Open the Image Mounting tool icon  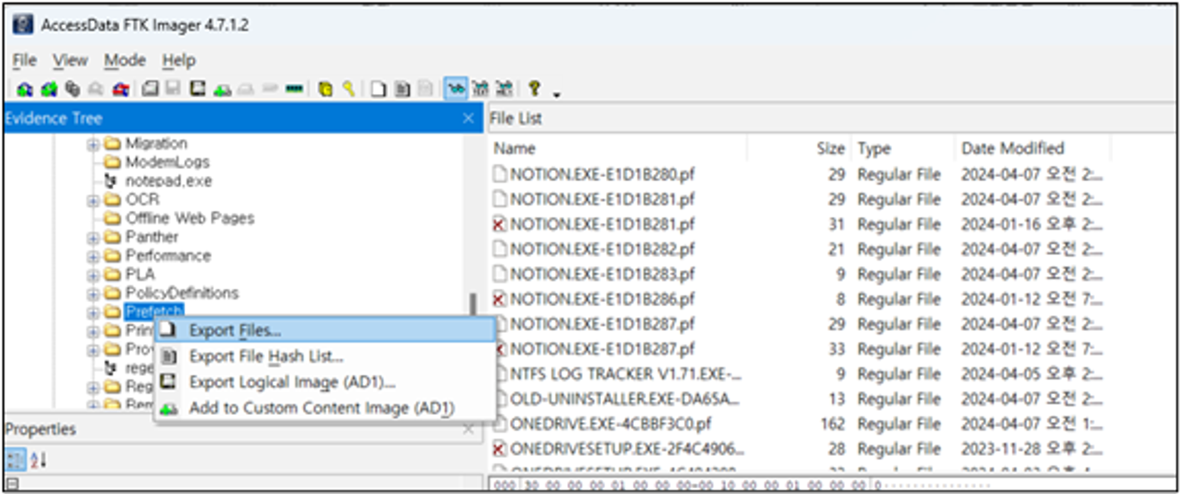click(73, 89)
